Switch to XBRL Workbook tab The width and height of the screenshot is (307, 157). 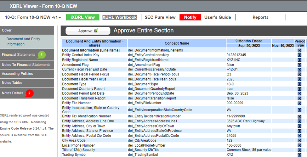[x=119, y=17]
